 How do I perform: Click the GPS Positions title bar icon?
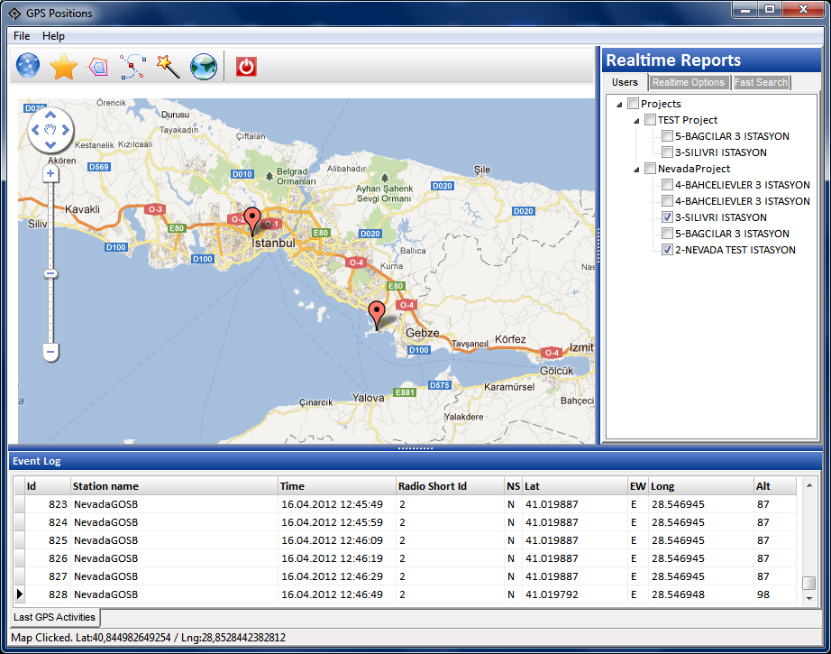point(14,14)
